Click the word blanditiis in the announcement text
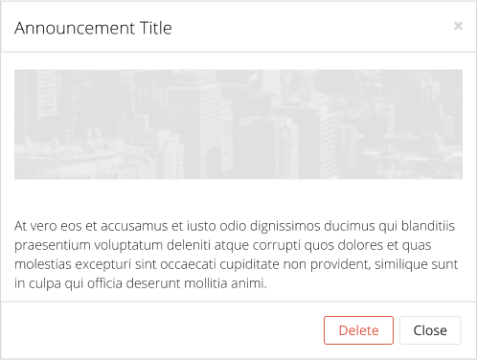477x360 pixels. (428, 226)
